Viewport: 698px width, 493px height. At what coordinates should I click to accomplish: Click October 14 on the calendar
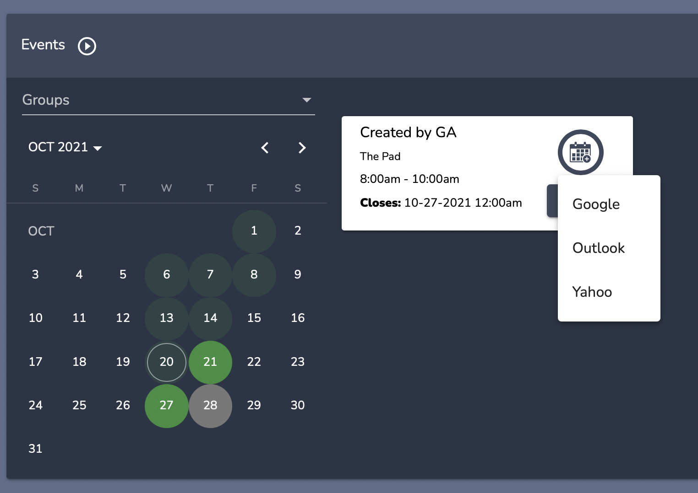[x=210, y=318]
